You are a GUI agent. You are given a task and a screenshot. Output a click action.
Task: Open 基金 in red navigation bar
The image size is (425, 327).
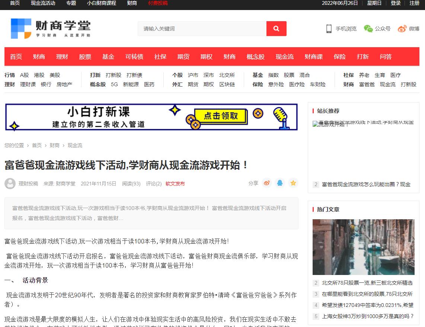(108, 56)
